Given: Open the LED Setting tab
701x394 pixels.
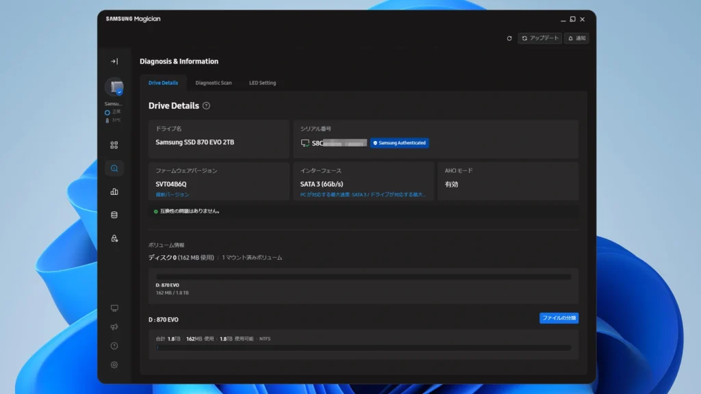Looking at the screenshot, I should pos(262,83).
